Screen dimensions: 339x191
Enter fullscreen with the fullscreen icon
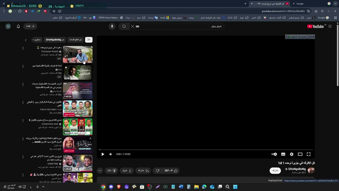[309, 154]
